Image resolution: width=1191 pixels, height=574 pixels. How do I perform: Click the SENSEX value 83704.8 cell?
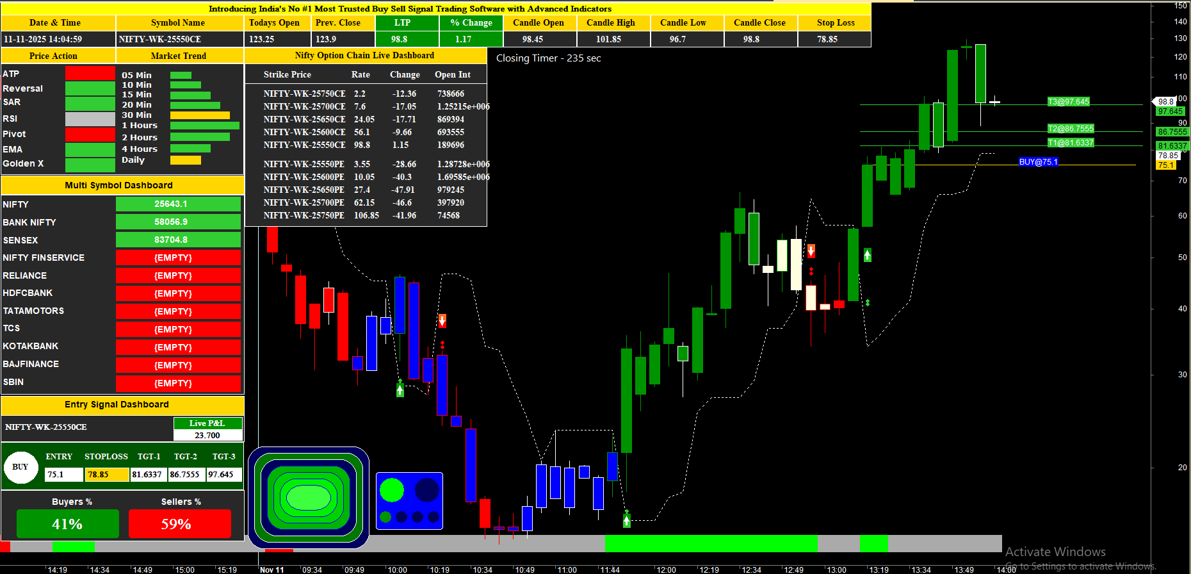178,240
